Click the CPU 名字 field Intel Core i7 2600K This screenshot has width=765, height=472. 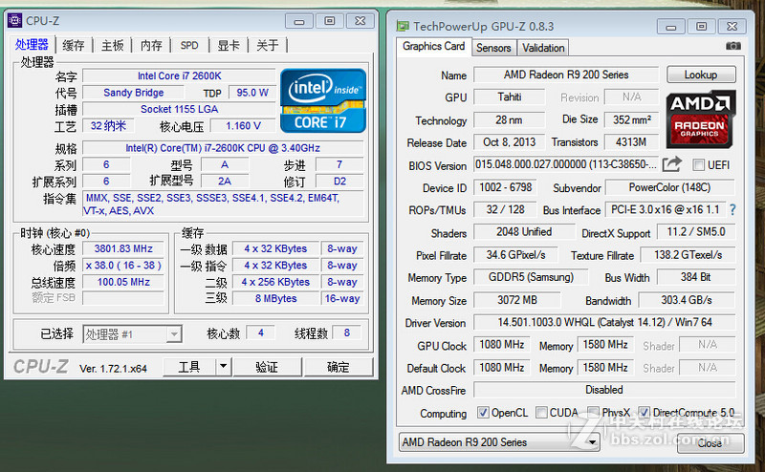179,76
